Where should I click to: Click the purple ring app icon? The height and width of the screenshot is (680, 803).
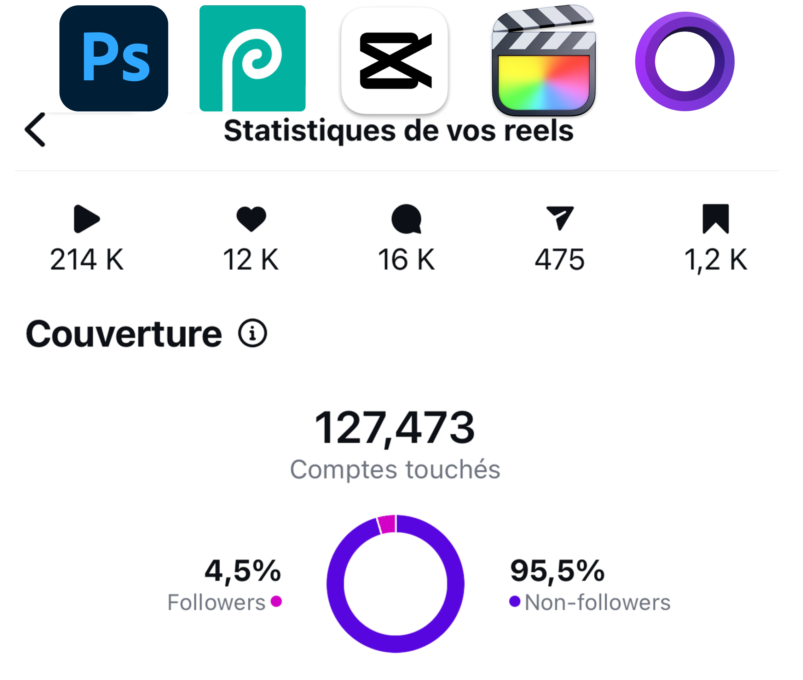pos(684,61)
